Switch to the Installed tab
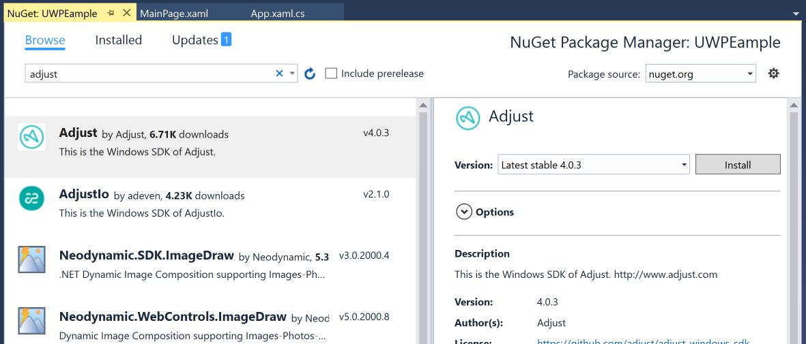 coord(119,40)
